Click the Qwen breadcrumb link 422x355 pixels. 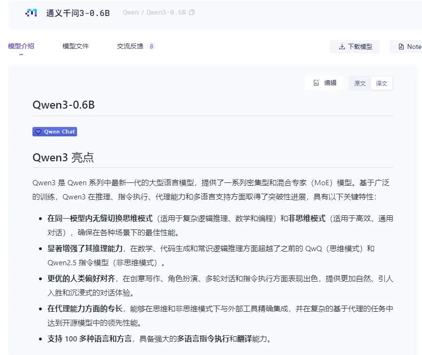[130, 13]
